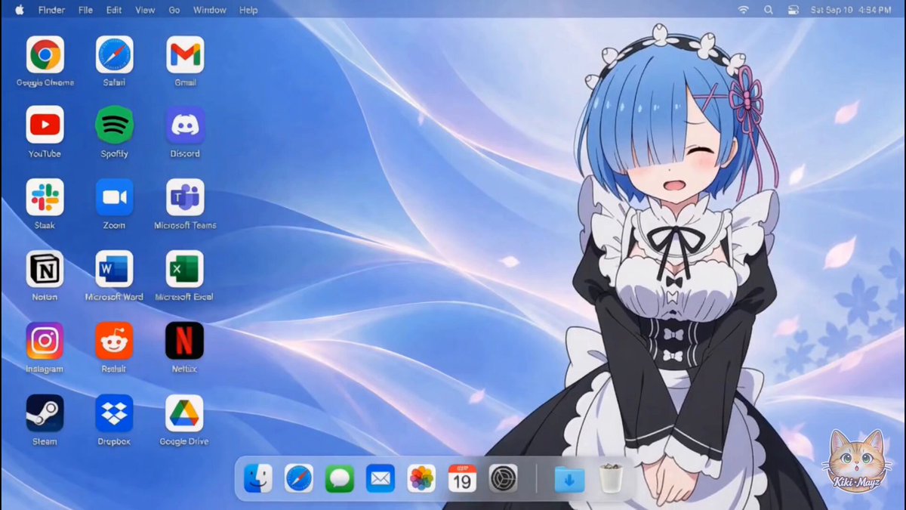Launch the Microsoft Word icon
The width and height of the screenshot is (906, 510).
[x=114, y=269]
